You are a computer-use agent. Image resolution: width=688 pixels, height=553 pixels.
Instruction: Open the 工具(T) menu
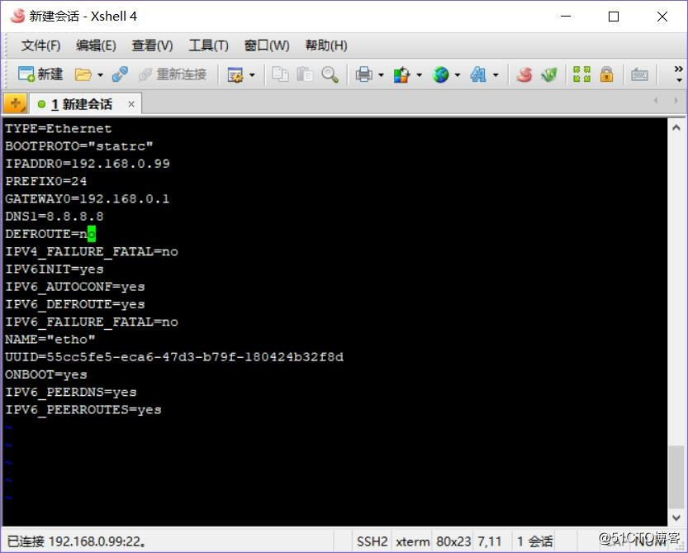point(208,45)
